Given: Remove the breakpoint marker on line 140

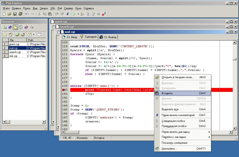Looking at the screenshot, I should click(64, 90).
